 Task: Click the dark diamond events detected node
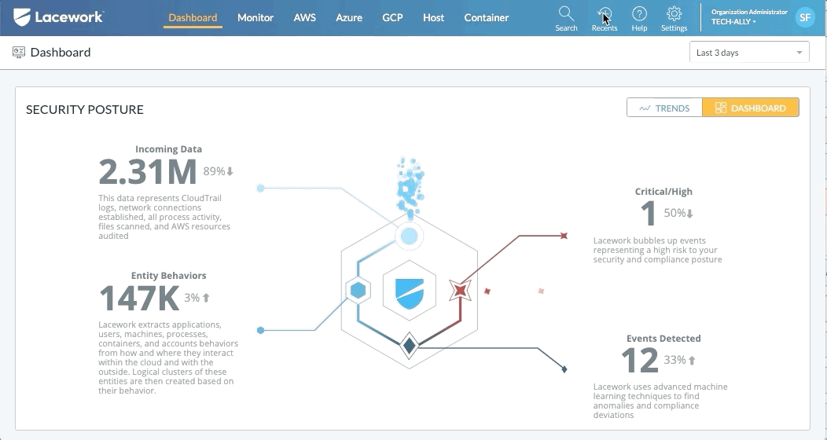pyautogui.click(x=409, y=344)
